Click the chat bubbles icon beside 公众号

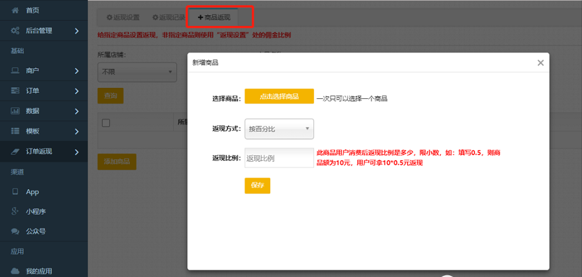[15, 231]
